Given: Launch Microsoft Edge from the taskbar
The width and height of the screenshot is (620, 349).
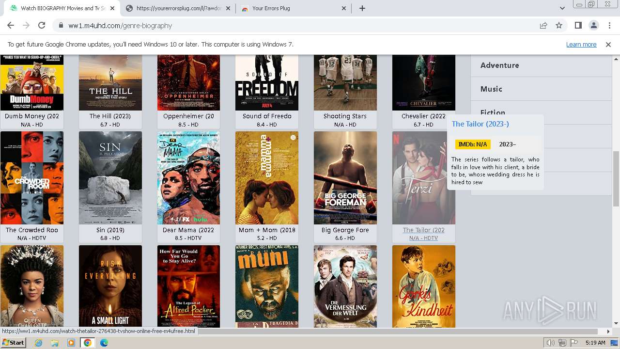Looking at the screenshot, I should pos(104,343).
